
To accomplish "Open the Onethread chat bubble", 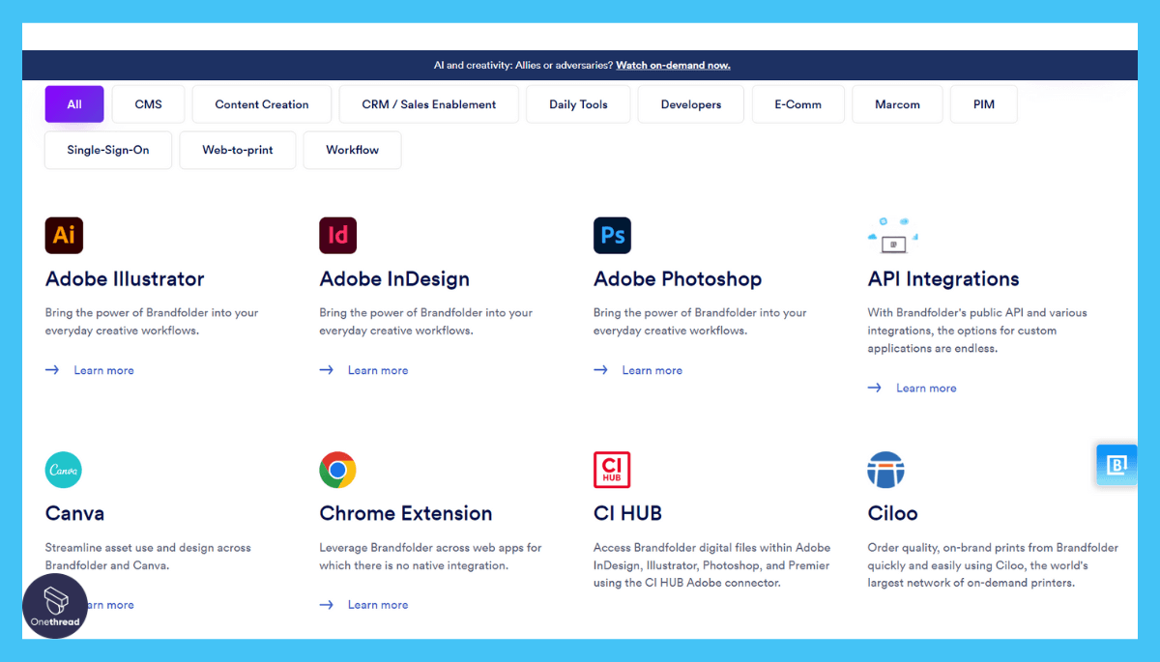I will pos(55,606).
